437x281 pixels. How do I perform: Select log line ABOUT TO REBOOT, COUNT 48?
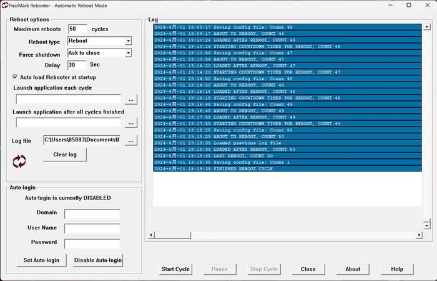pyautogui.click(x=287, y=85)
